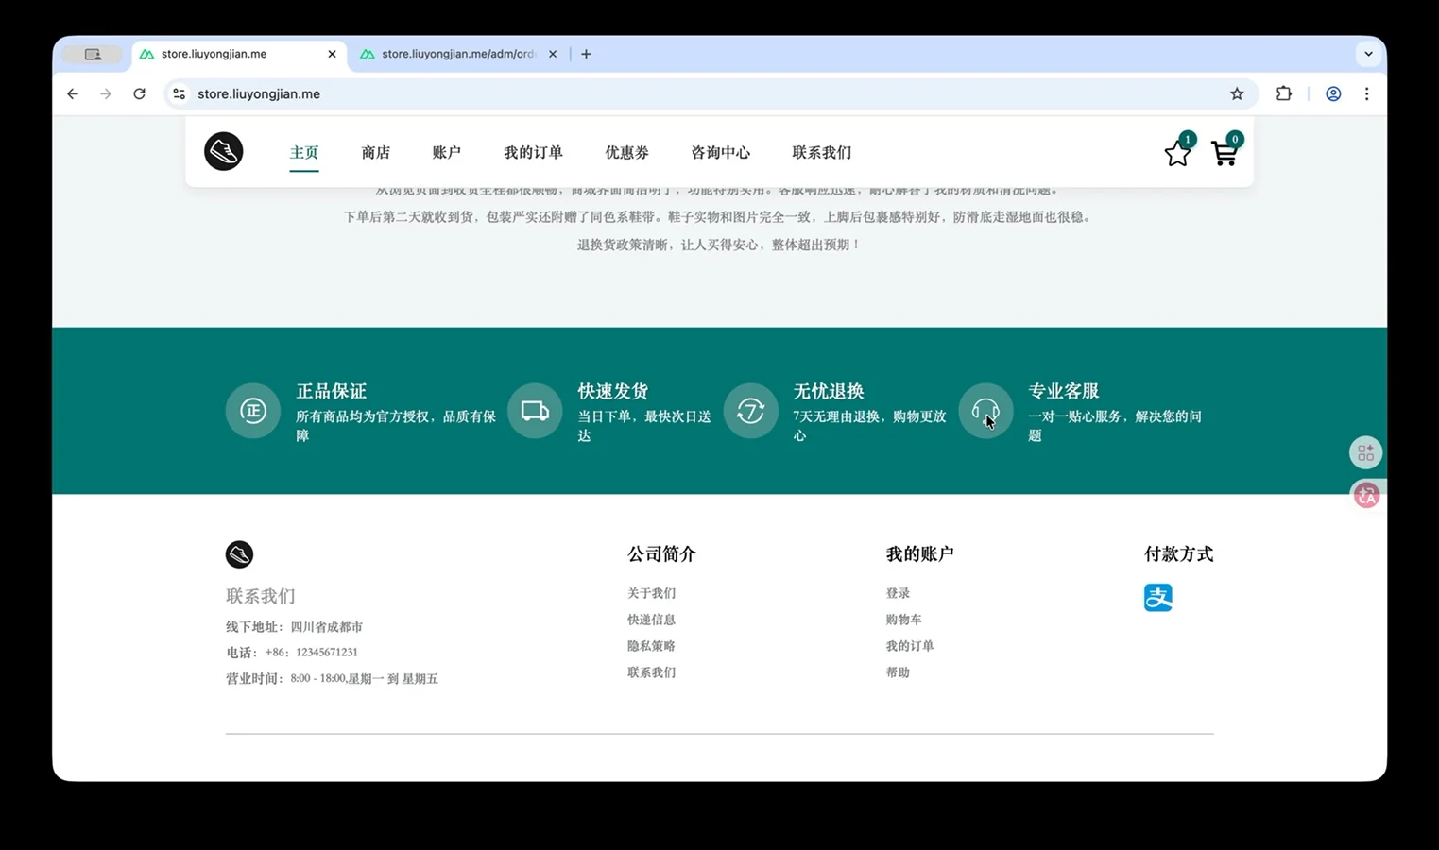Select the first store.liuyongjian.me tab

click(239, 54)
